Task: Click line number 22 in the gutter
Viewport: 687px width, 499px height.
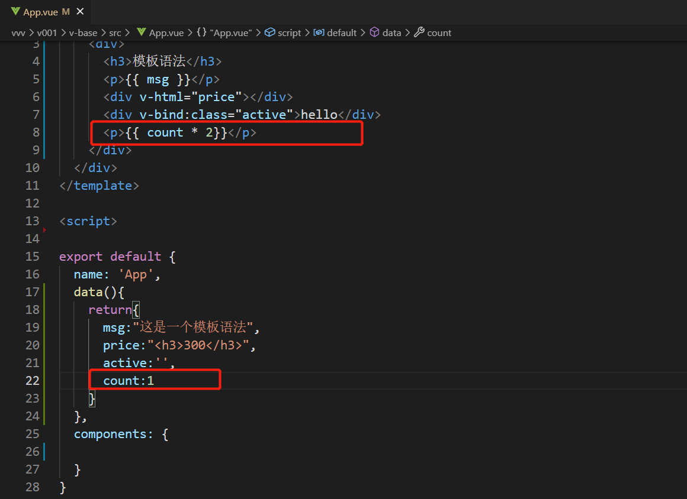Action: coord(33,381)
